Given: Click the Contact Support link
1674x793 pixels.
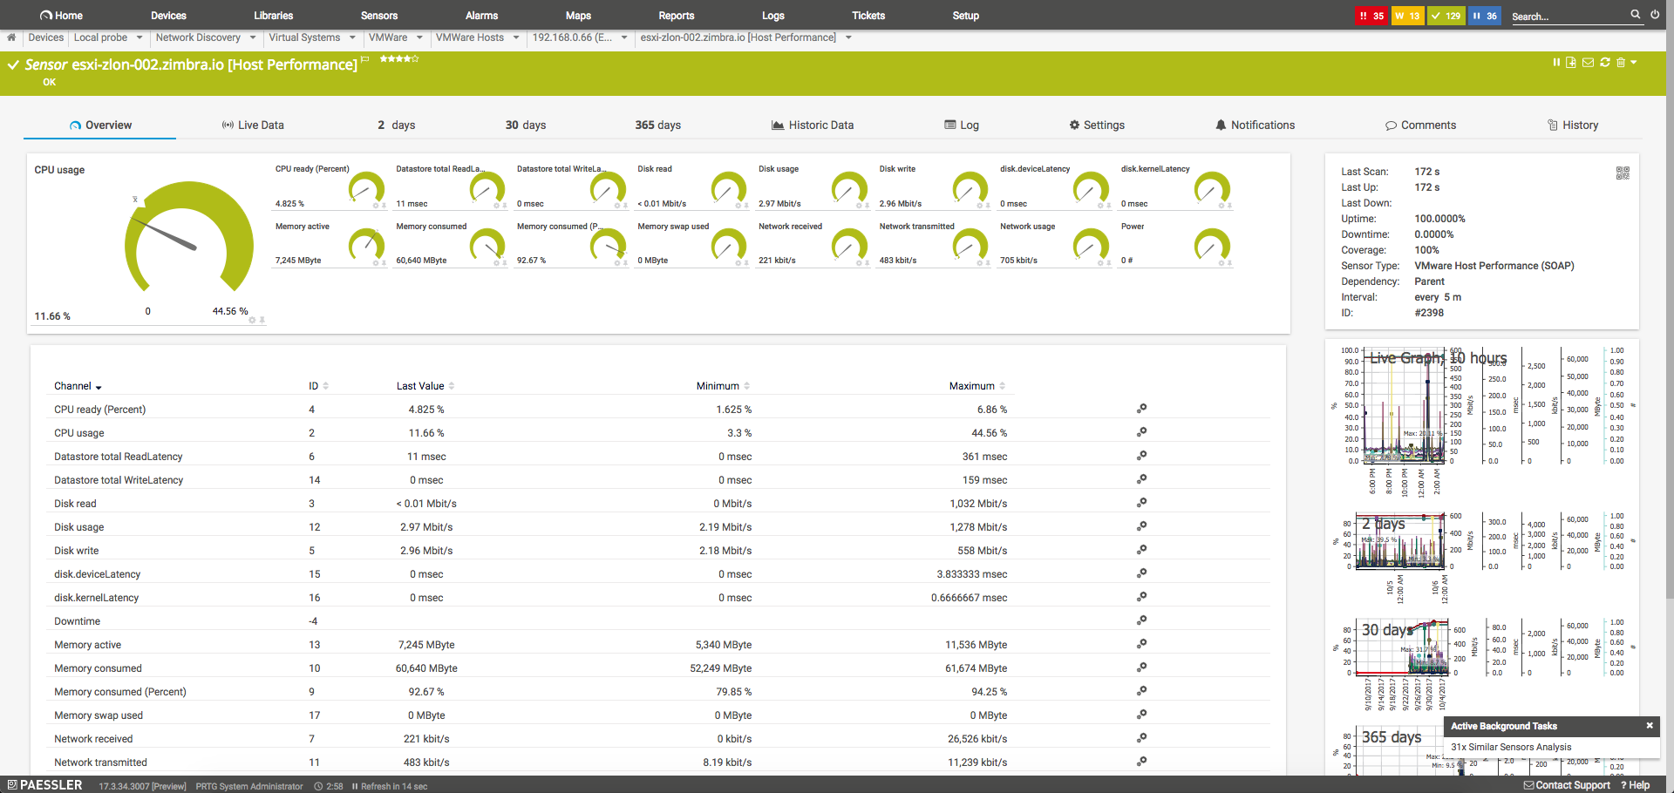Looking at the screenshot, I should pyautogui.click(x=1567, y=785).
